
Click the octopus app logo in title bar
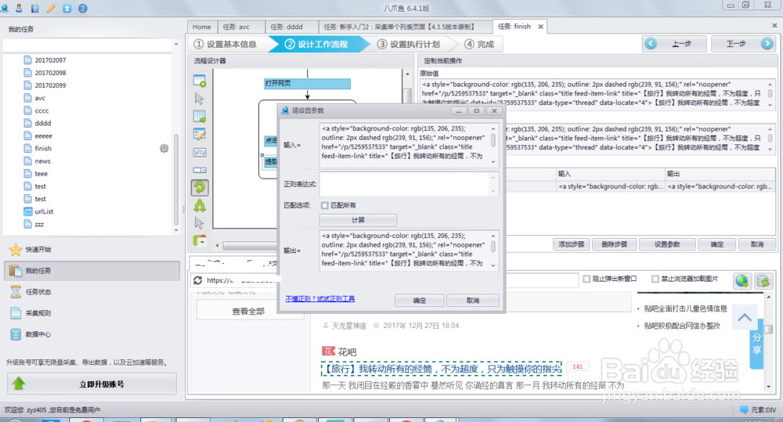[5, 8]
